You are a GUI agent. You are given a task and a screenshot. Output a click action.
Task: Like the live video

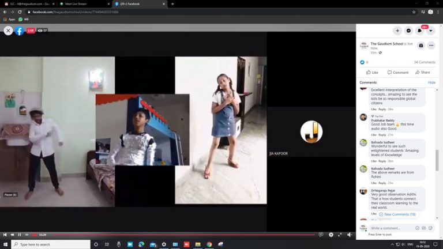pos(372,73)
